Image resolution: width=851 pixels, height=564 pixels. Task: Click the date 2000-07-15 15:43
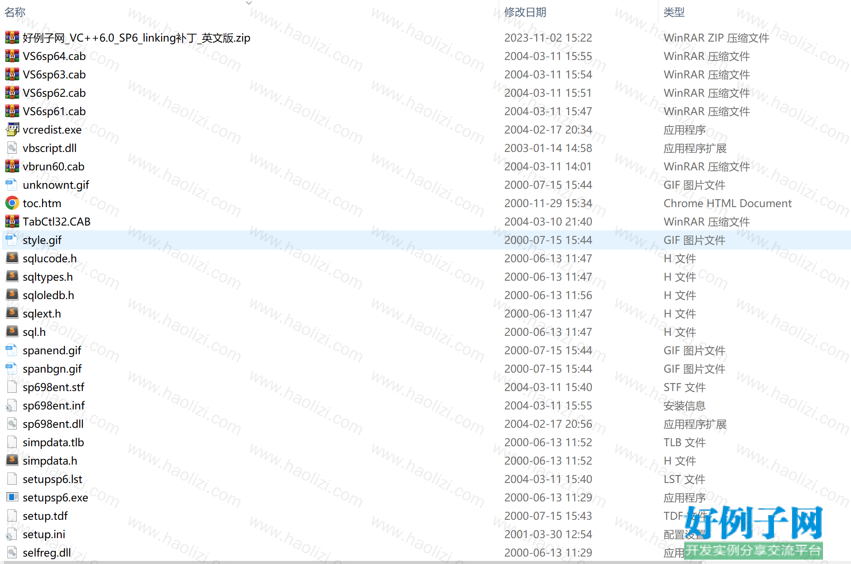(548, 516)
